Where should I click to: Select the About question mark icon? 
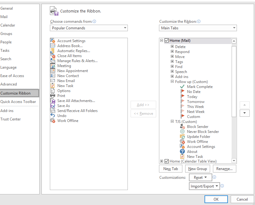pyautogui.click(x=182, y=151)
